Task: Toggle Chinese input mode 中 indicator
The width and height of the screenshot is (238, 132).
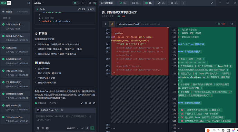Action: pos(214,130)
